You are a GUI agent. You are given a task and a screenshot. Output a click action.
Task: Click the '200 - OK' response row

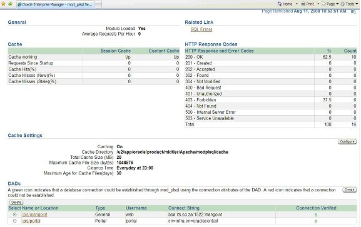pos(271,57)
